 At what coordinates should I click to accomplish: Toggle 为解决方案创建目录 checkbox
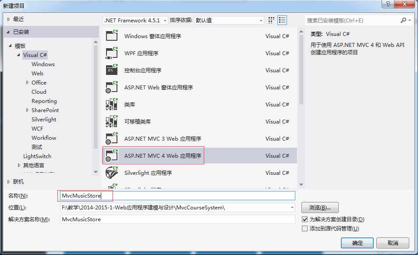pyautogui.click(x=305, y=220)
